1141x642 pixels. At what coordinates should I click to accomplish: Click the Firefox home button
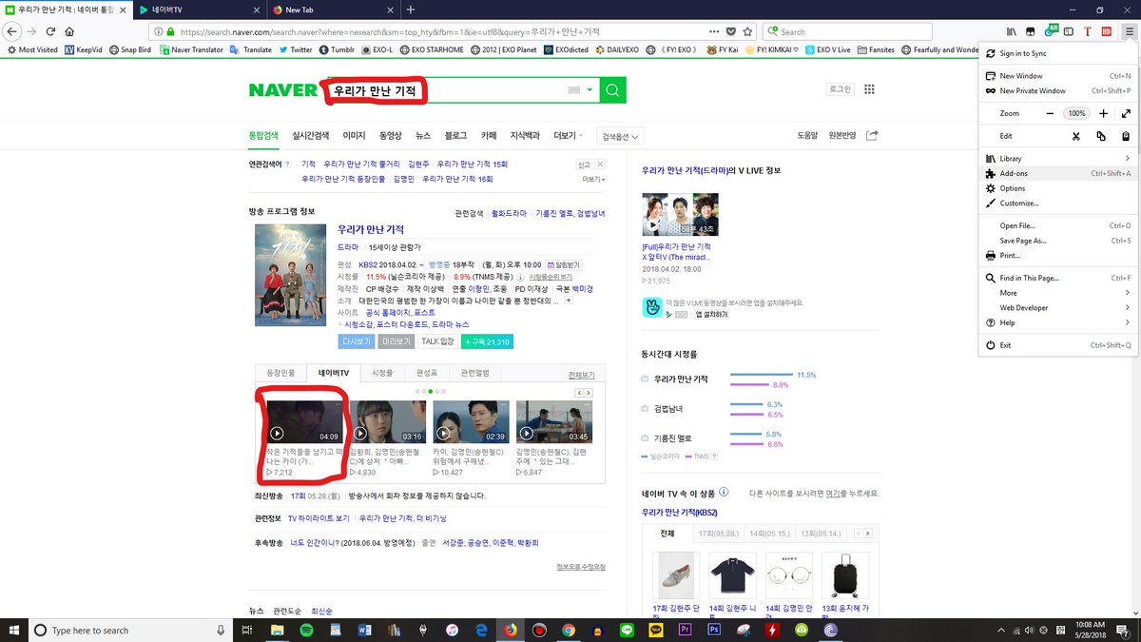pyautogui.click(x=70, y=31)
